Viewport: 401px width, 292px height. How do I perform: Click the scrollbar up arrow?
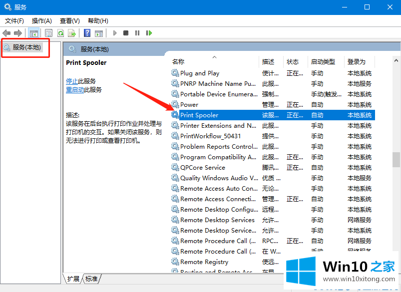[396, 60]
